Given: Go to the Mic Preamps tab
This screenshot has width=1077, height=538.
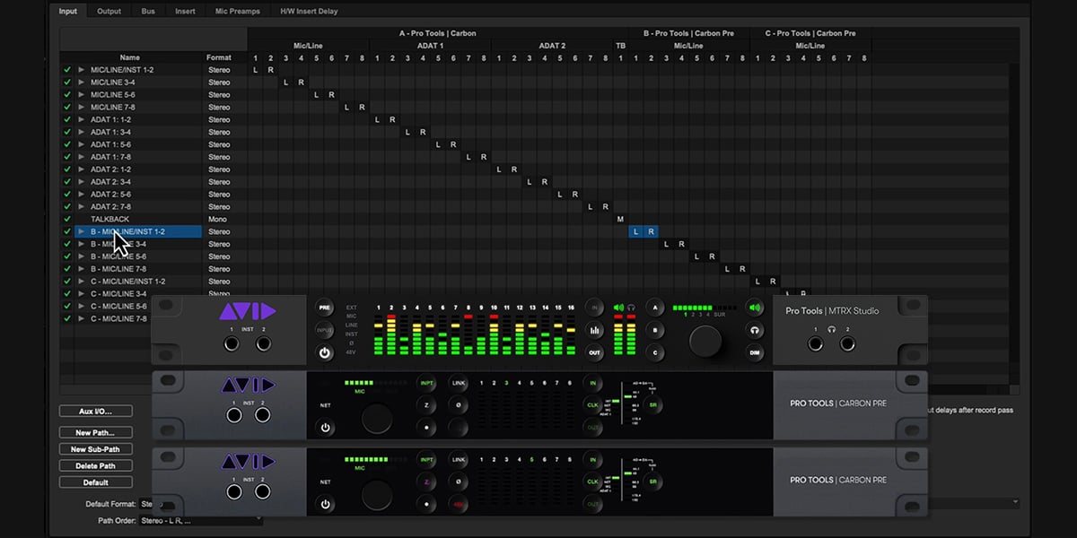Looking at the screenshot, I should point(238,11).
